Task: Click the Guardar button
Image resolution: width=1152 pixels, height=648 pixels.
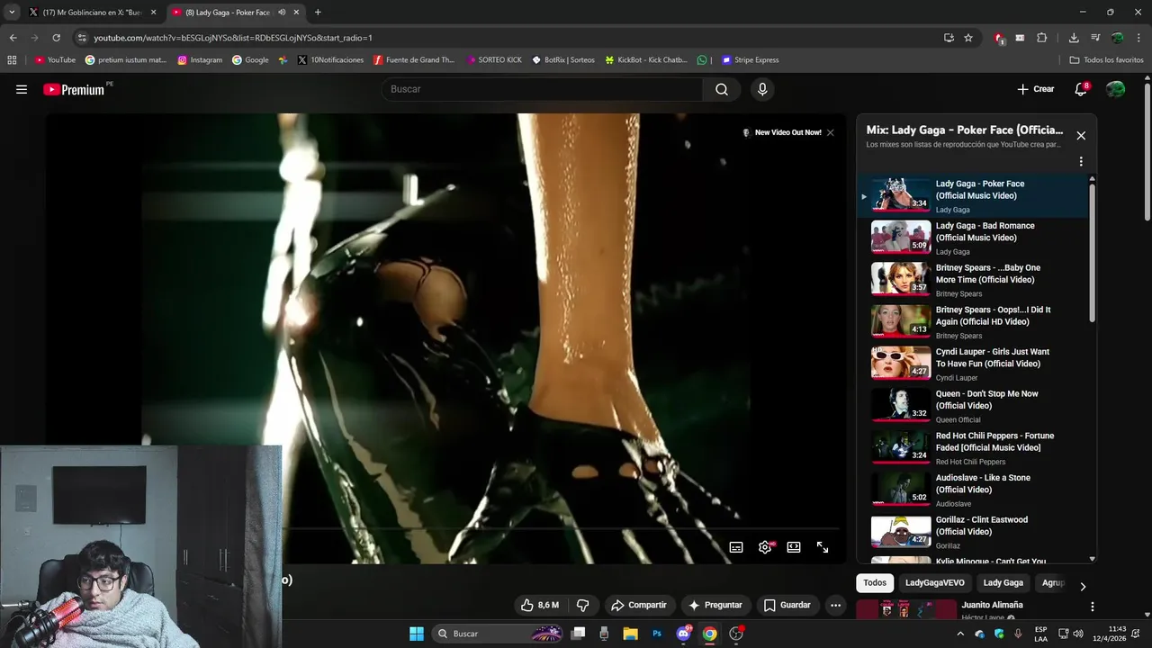Action: pos(787,605)
